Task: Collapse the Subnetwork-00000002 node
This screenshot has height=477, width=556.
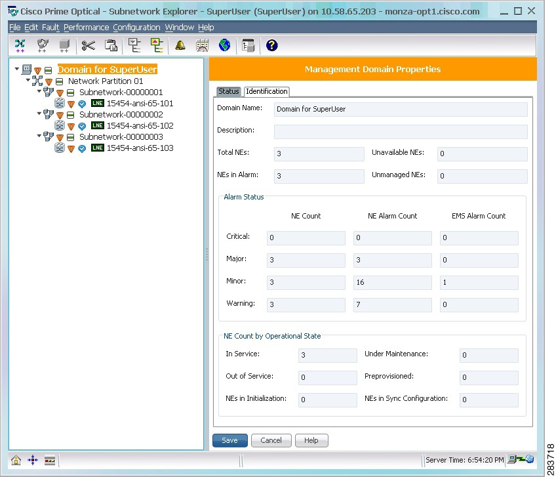Action: [x=39, y=114]
